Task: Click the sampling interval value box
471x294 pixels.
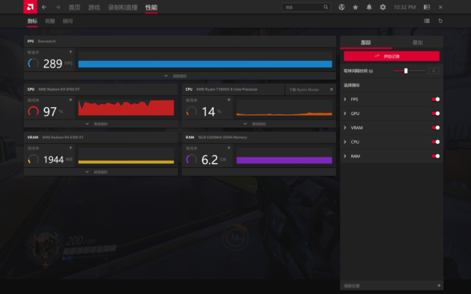Action: (434, 70)
